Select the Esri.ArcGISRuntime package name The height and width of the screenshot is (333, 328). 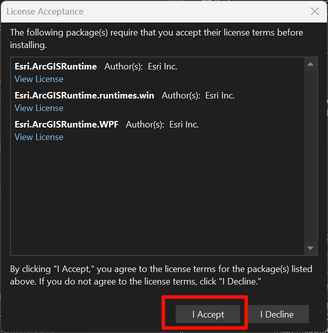56,66
